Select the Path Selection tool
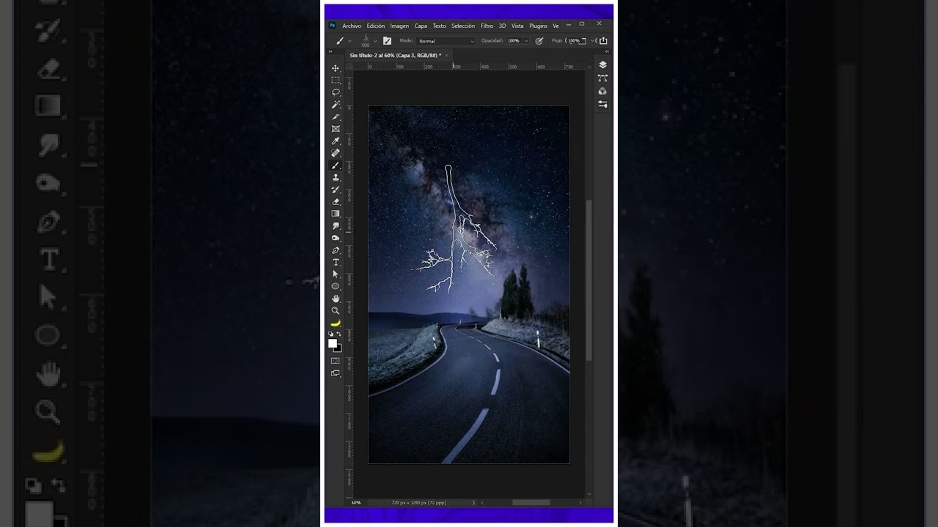The image size is (938, 527). coord(336,274)
